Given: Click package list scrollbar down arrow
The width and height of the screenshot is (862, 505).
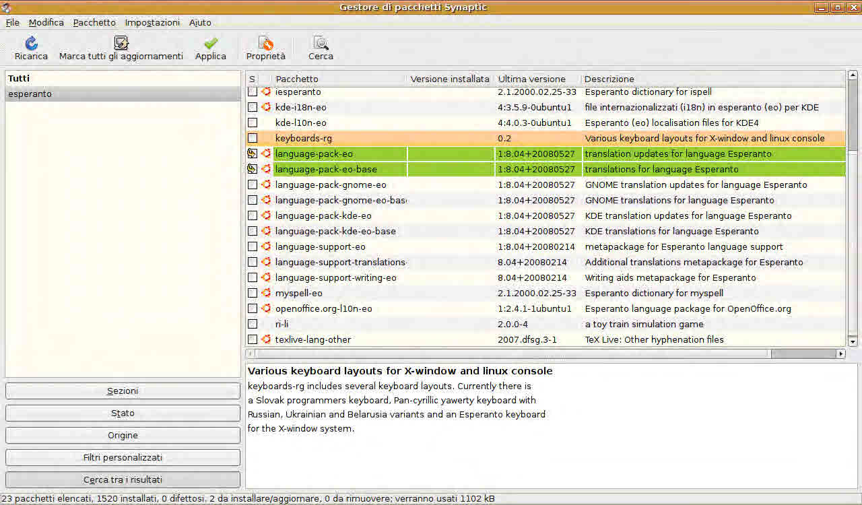Looking at the screenshot, I should click(x=853, y=342).
